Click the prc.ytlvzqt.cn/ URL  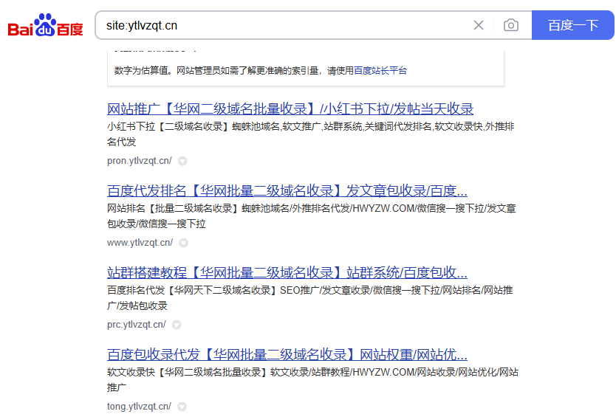point(137,325)
